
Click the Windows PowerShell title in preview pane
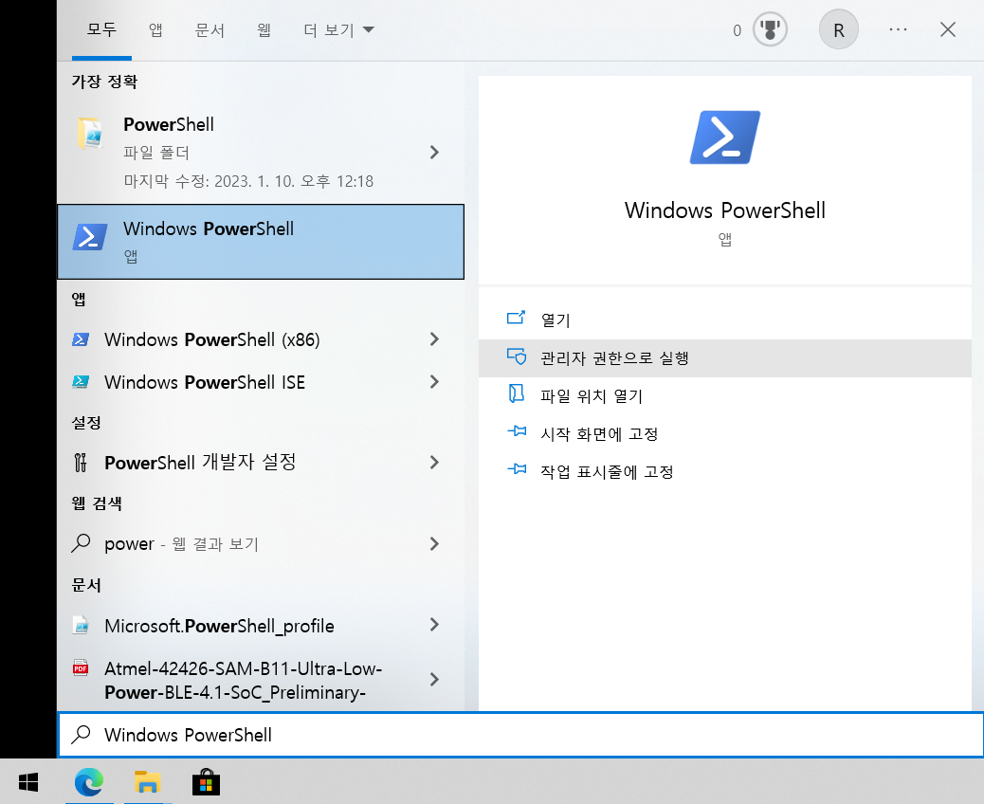725,210
